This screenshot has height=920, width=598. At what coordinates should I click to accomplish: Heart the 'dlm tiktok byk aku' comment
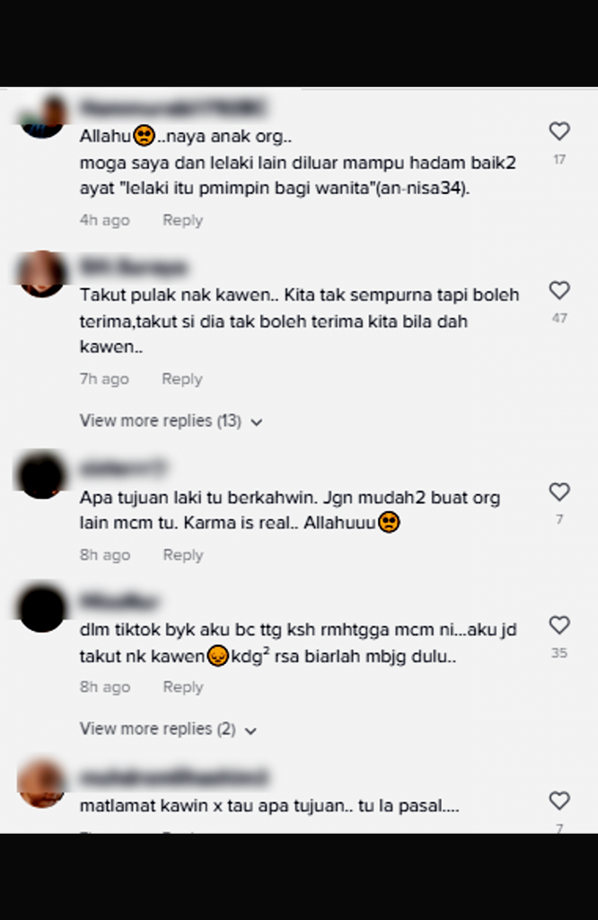pyautogui.click(x=559, y=625)
